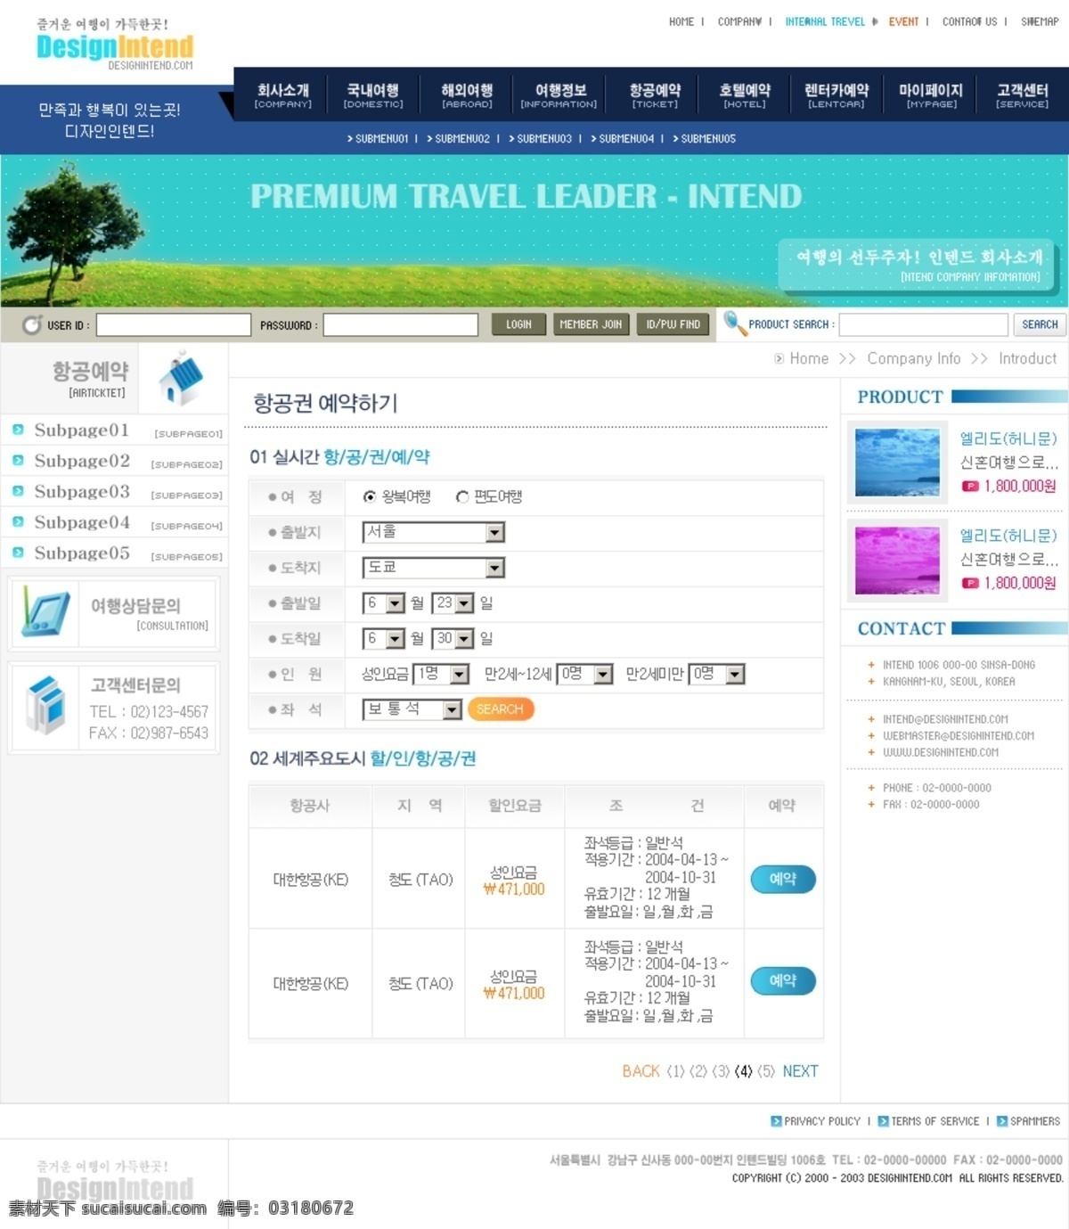This screenshot has height=1229, width=1069.
Task: Click the product search input field
Action: coord(924,324)
